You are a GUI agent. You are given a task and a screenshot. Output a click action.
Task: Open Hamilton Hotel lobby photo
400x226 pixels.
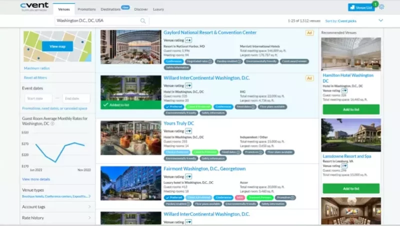[x=351, y=54]
